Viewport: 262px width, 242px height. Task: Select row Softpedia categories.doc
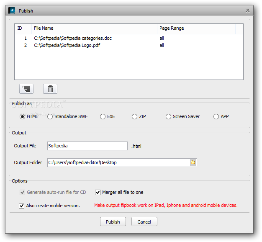coord(129,38)
